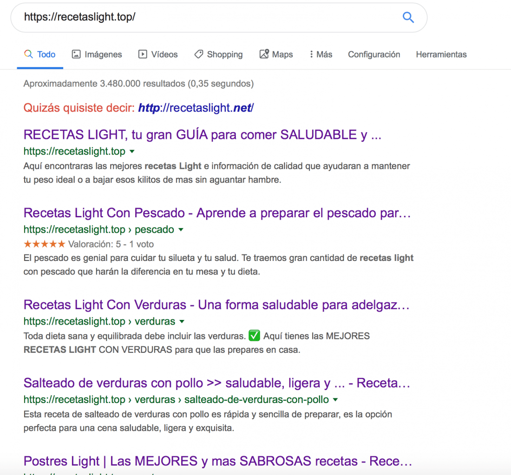
Task: Click the Todo tab magnifier icon
Action: click(x=28, y=54)
